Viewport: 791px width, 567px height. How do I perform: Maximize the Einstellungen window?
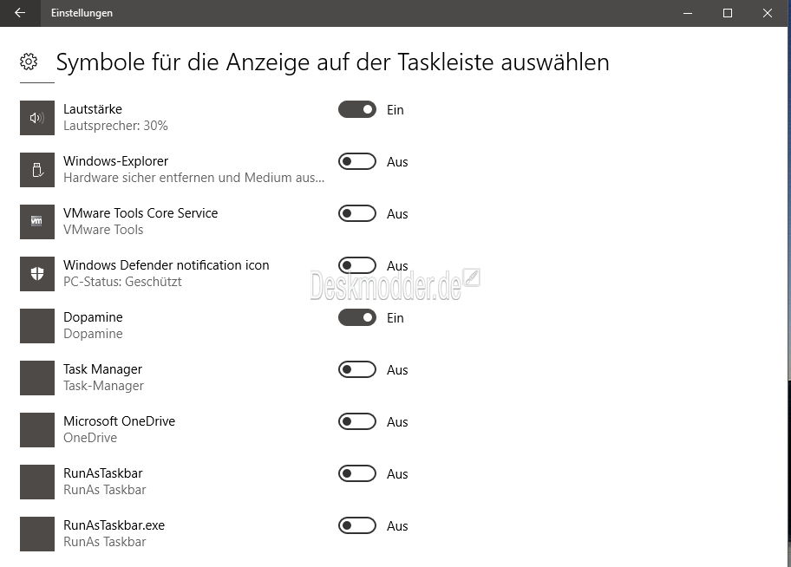[x=728, y=13]
